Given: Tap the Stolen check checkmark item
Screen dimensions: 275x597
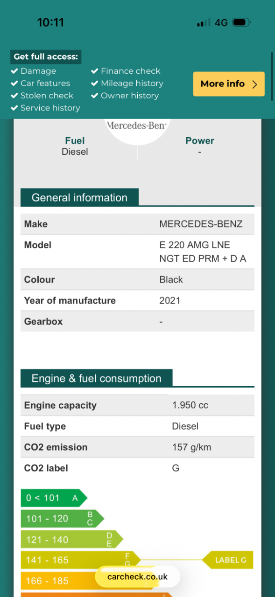Looking at the screenshot, I should 42,96.
